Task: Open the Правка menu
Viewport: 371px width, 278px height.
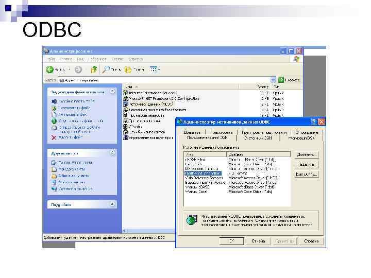Action: point(65,59)
